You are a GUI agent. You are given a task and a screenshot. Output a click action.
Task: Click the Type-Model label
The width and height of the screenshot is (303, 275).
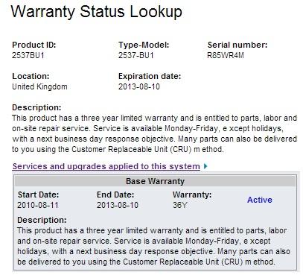(x=144, y=45)
